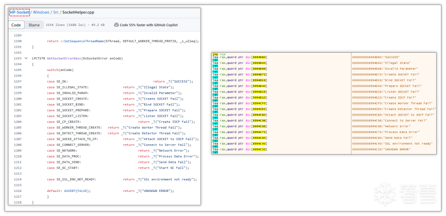
Task: Select the 8994C30 address operand
Action: pos(259,149)
